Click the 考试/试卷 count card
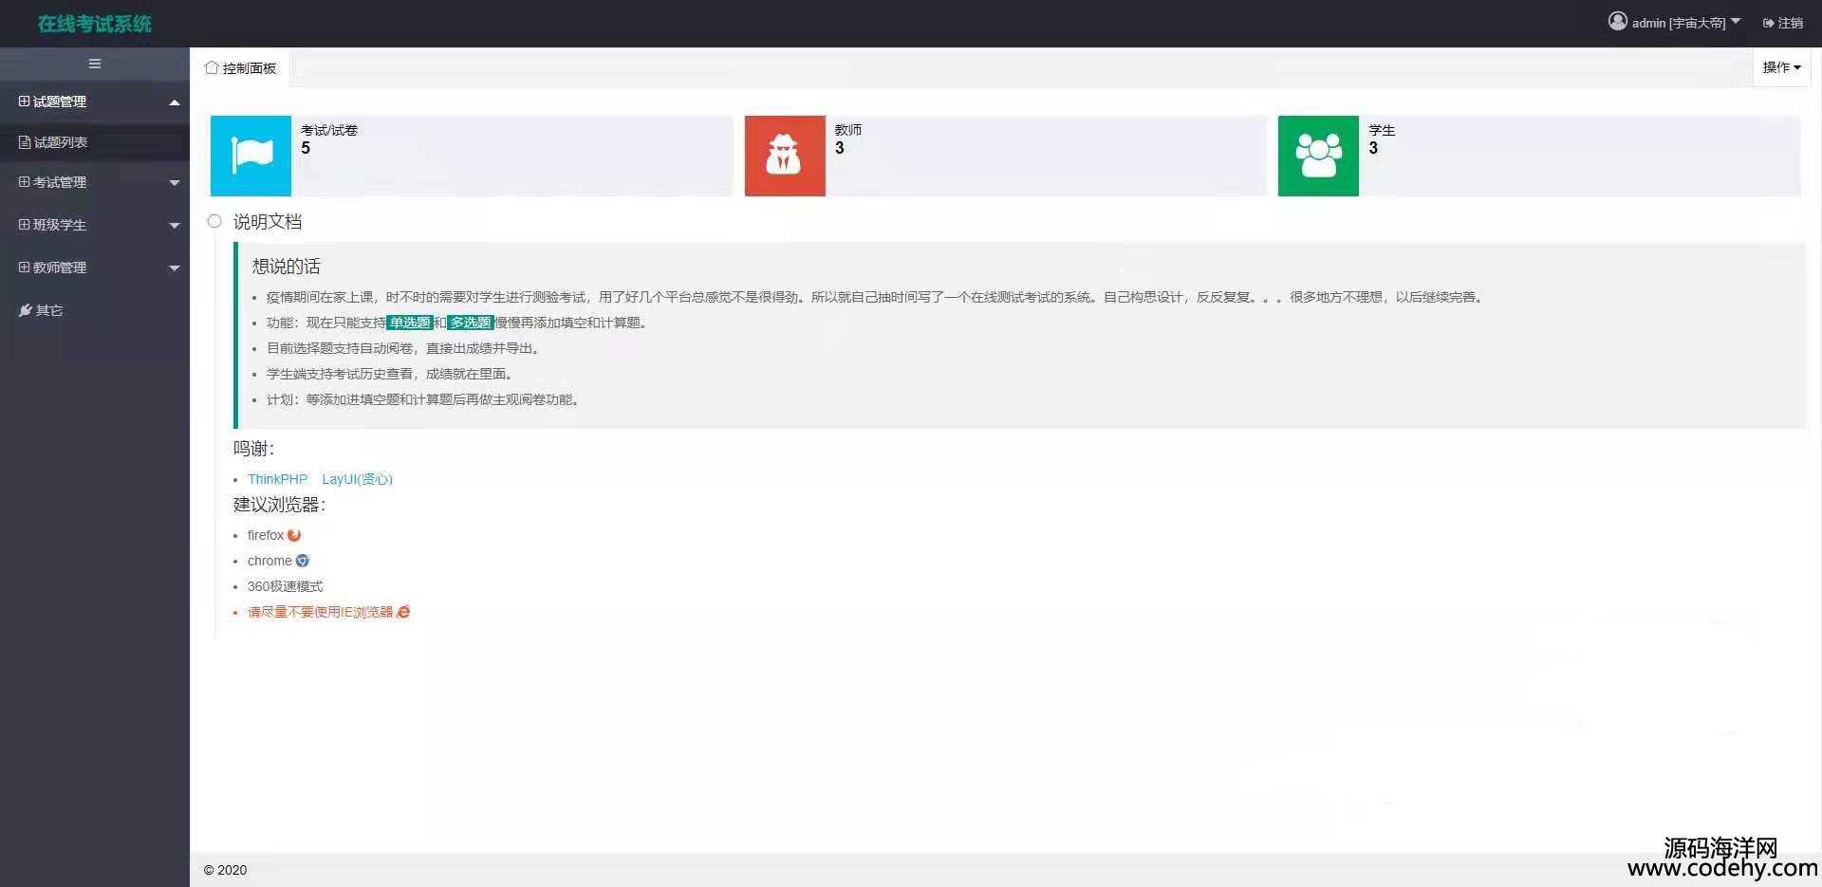1822x887 pixels. pyautogui.click(x=472, y=156)
